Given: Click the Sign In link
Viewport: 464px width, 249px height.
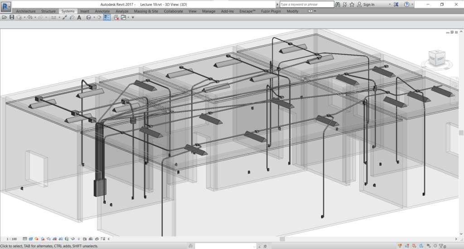Looking at the screenshot, I should pyautogui.click(x=369, y=5).
